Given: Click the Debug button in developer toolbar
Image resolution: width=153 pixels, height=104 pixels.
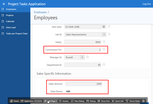Looking at the screenshot, I should [x=91, y=101].
